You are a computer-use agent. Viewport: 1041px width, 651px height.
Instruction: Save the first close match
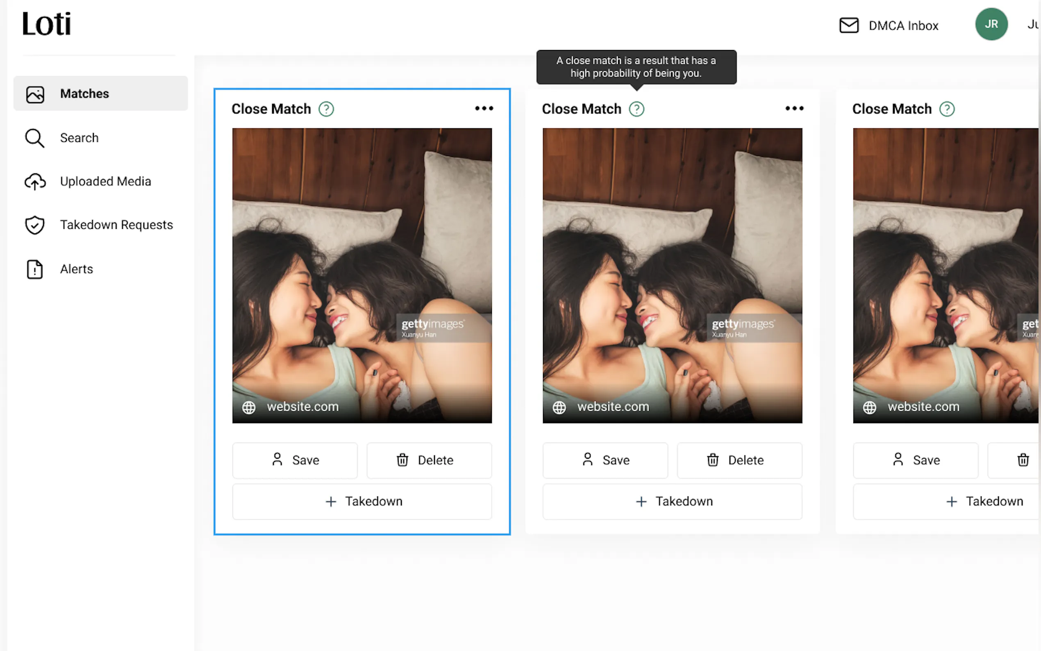[295, 460]
